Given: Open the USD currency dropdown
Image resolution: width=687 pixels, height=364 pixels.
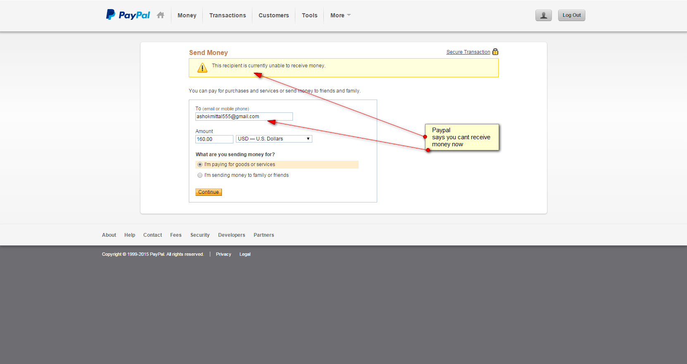Looking at the screenshot, I should (x=274, y=139).
